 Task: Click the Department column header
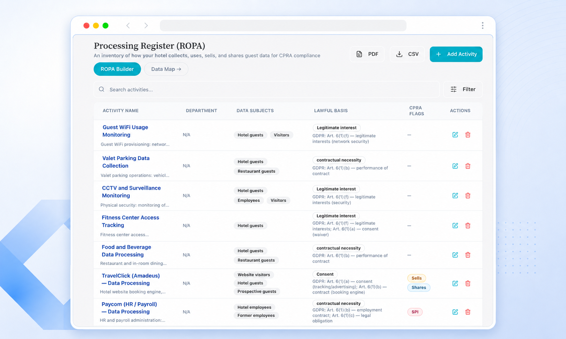pyautogui.click(x=201, y=110)
